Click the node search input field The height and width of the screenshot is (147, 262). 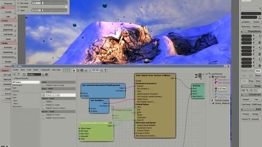coord(34,74)
